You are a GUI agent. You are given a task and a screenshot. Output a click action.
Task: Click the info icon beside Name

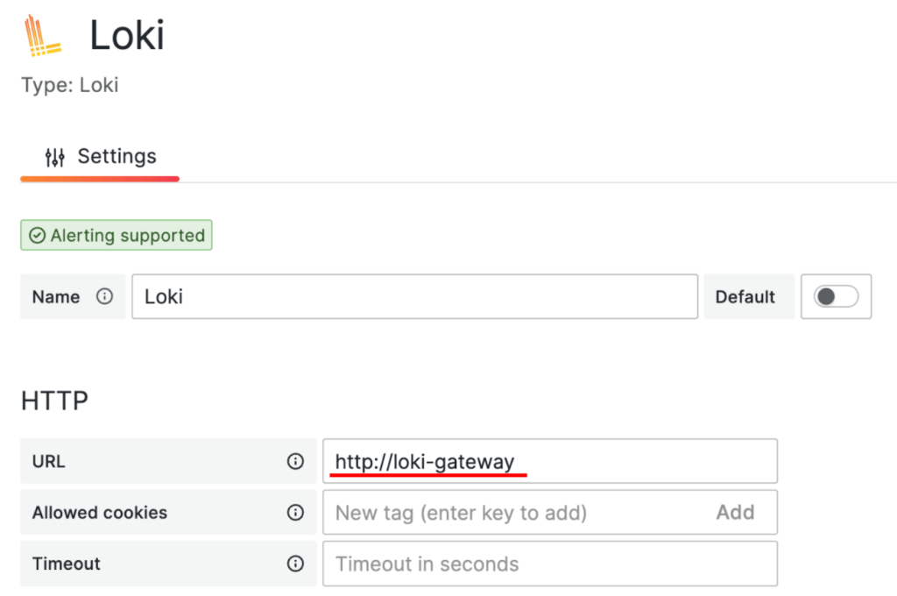[x=105, y=296]
